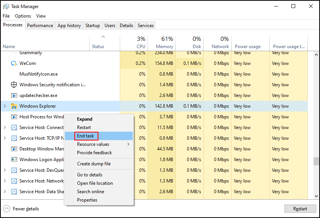Sort by the CPU column header
320x218 pixels.
134,43
